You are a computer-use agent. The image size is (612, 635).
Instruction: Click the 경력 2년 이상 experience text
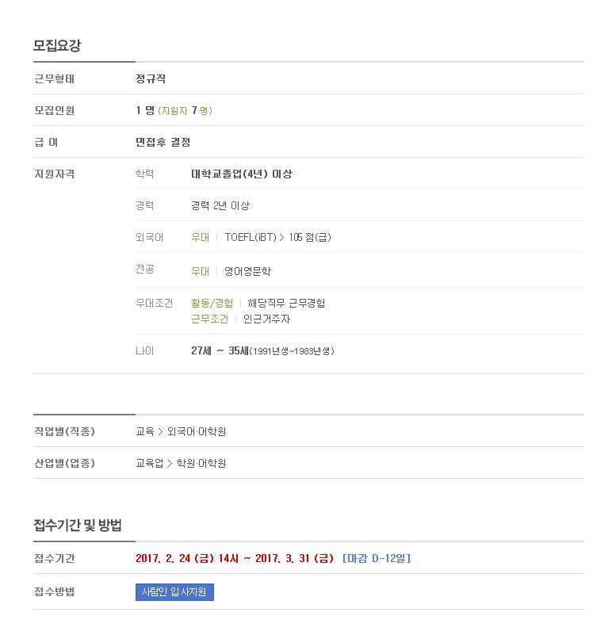(x=220, y=206)
